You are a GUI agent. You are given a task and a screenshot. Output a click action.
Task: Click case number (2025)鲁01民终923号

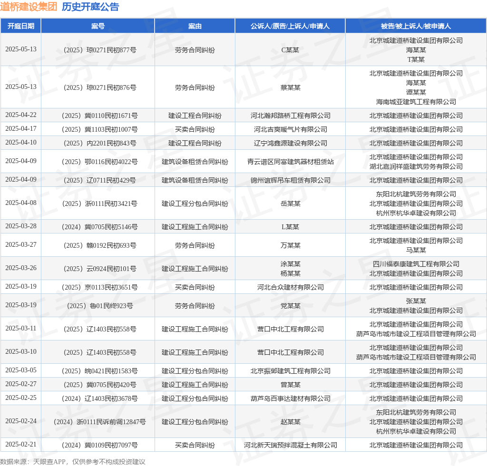point(100,306)
